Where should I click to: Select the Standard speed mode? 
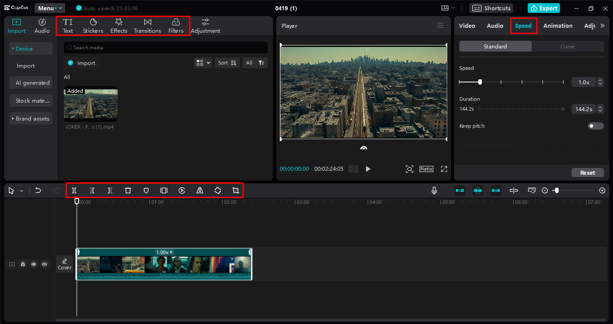[x=495, y=46]
